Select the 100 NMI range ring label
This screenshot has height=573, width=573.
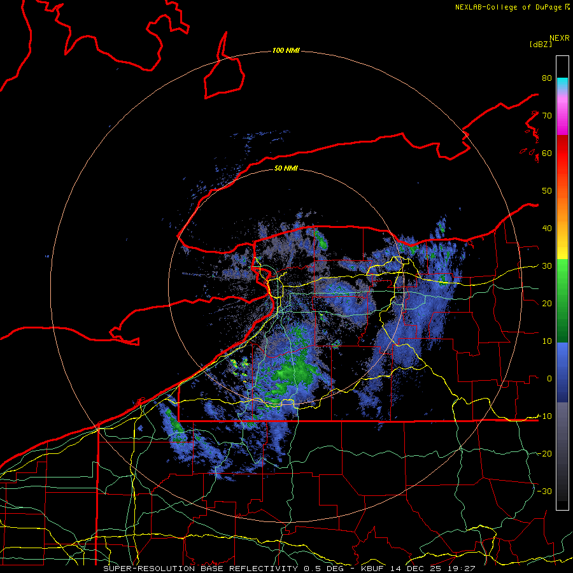pos(286,50)
